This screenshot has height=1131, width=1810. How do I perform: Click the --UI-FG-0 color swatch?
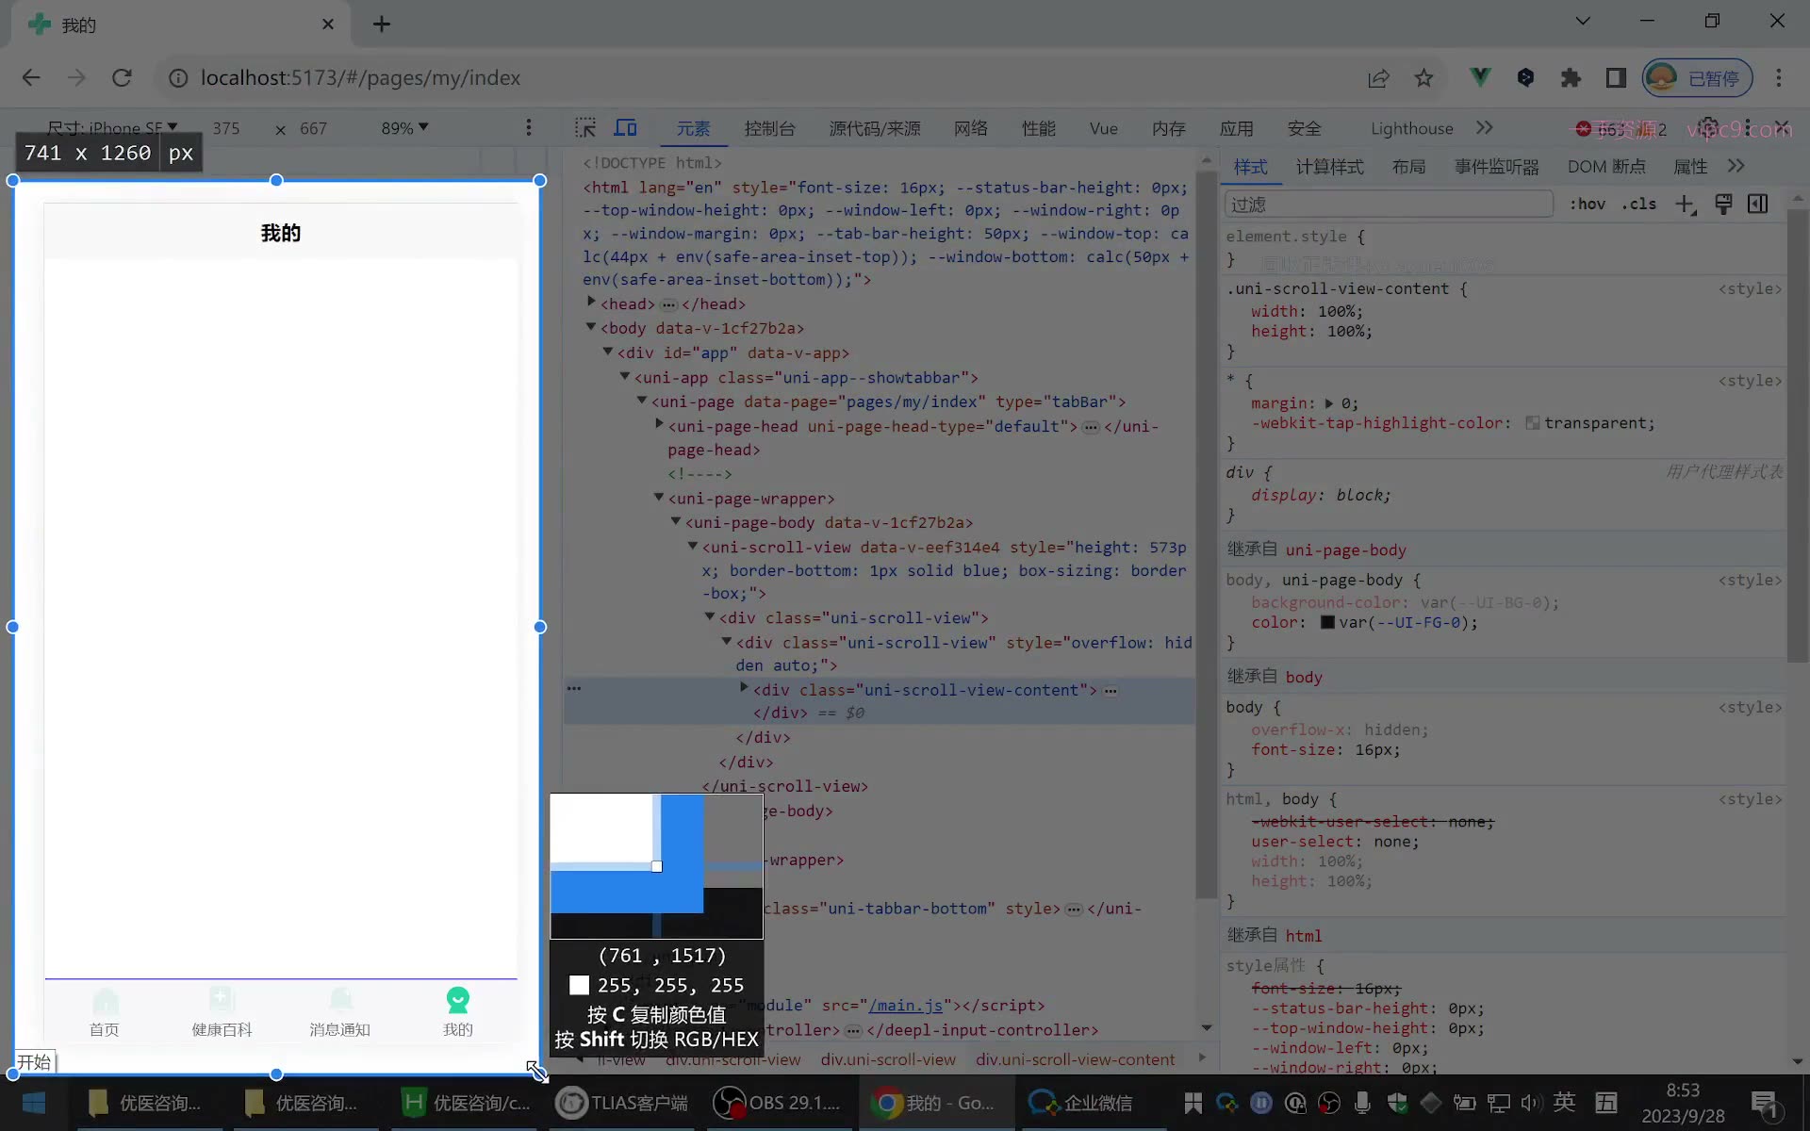click(x=1327, y=622)
